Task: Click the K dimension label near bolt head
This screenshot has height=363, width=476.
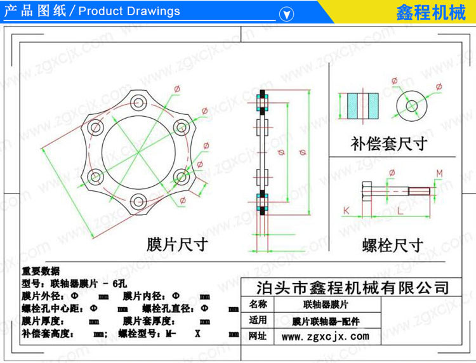Action: point(347,209)
